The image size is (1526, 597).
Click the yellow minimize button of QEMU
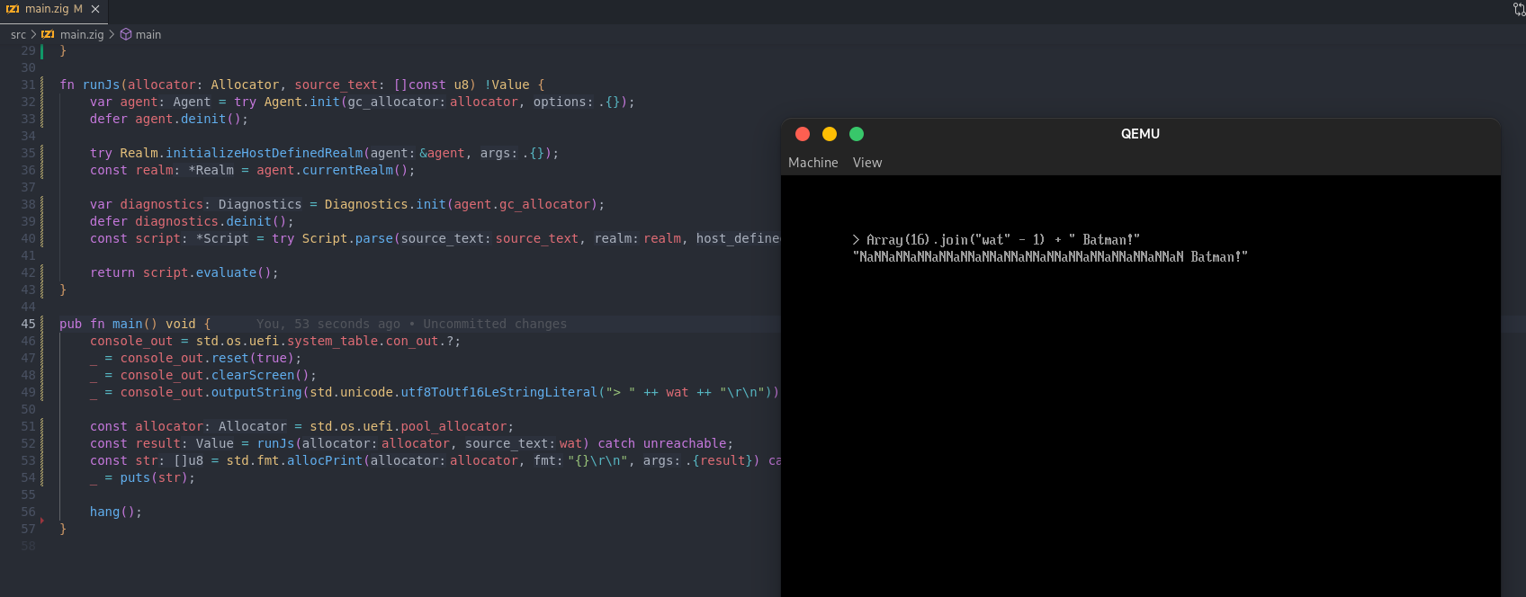(830, 134)
